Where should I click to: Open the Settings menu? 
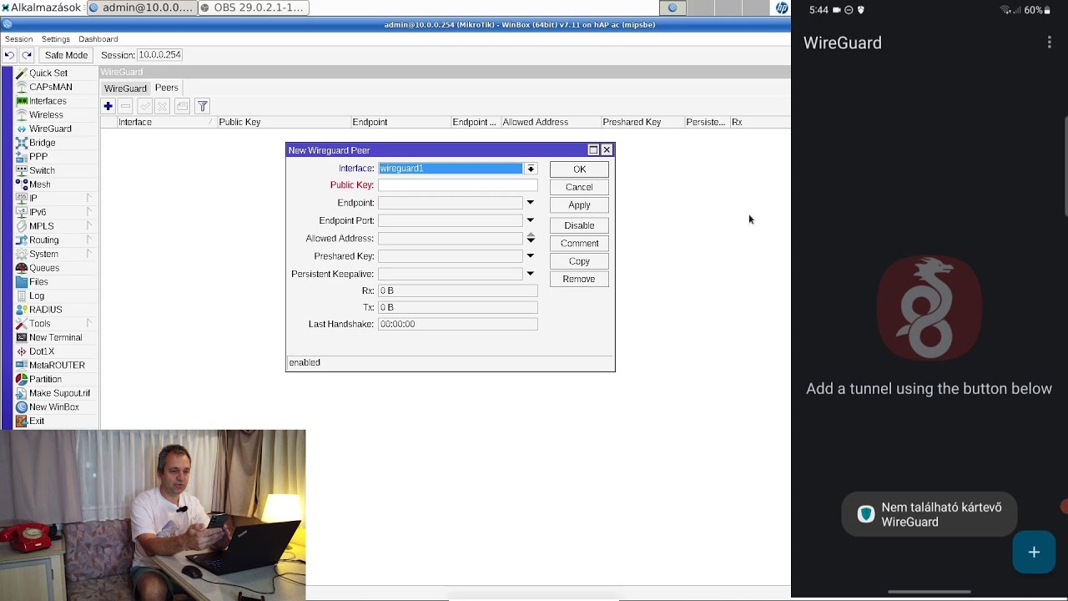56,39
